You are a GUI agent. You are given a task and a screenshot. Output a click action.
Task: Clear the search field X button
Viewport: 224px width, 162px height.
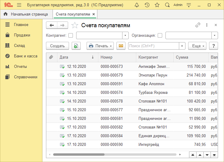pos(182,46)
